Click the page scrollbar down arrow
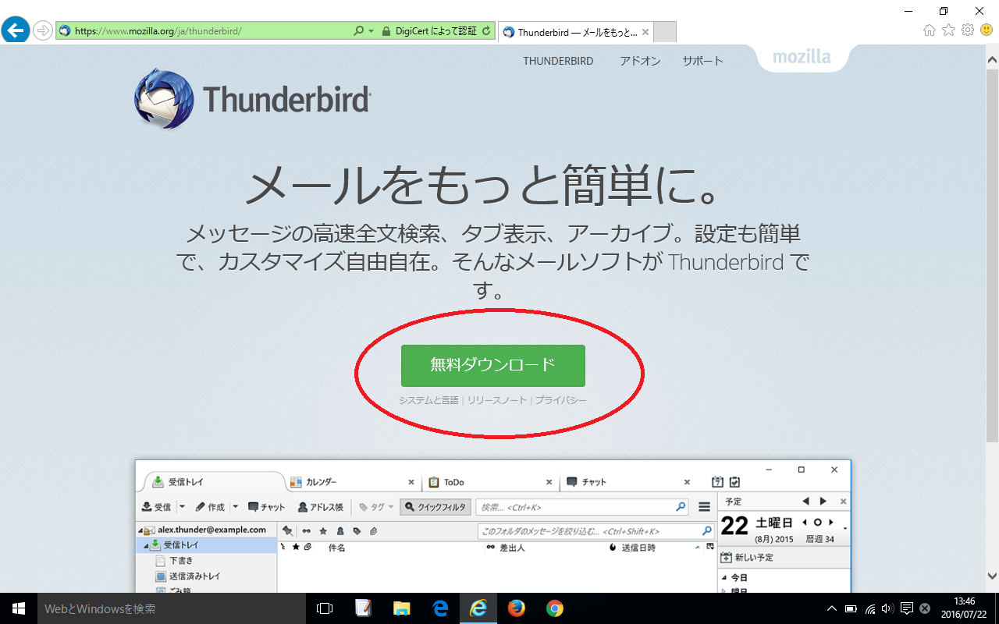 992,576
